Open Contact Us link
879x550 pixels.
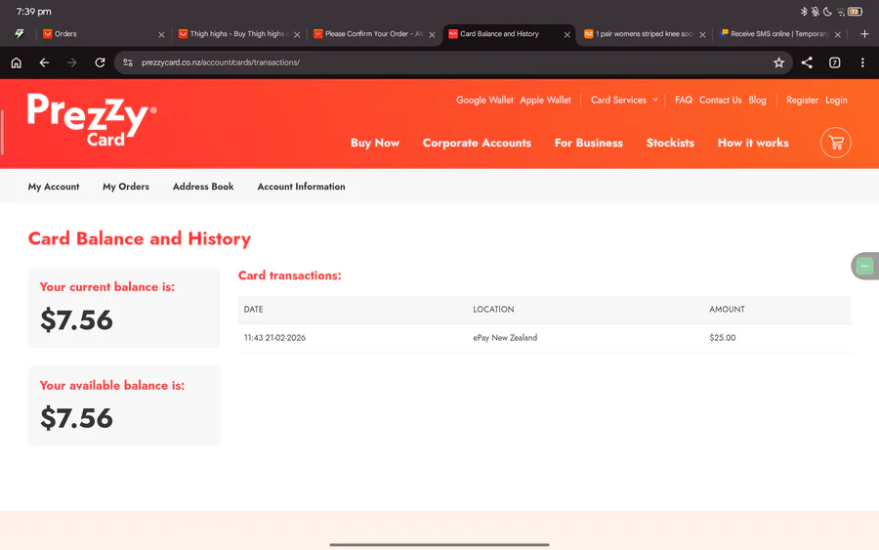[721, 100]
